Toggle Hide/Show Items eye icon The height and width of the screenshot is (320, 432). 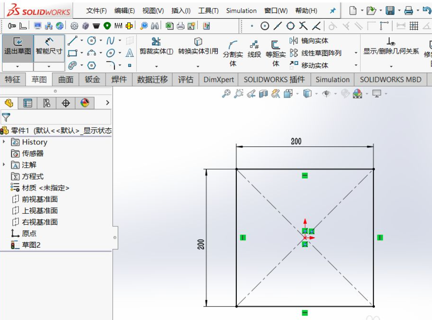pos(326,94)
